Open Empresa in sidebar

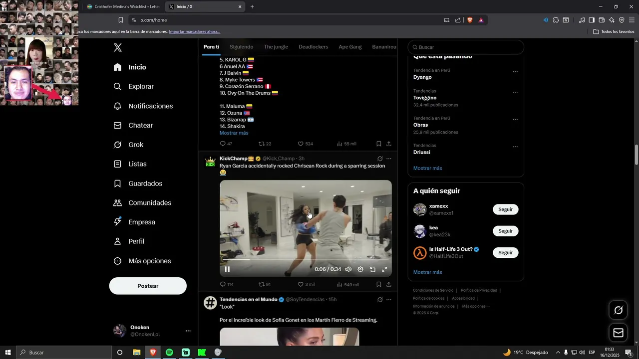click(134, 222)
